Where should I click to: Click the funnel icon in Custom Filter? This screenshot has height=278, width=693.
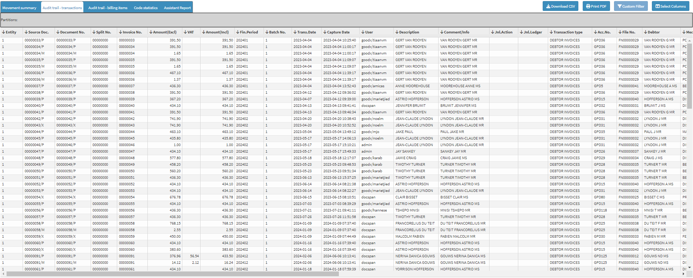pos(619,7)
